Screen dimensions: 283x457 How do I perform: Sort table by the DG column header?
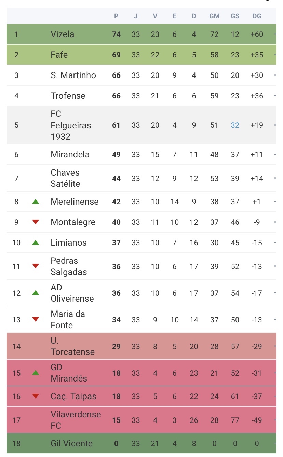[x=257, y=16]
